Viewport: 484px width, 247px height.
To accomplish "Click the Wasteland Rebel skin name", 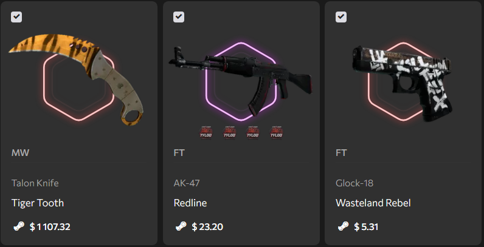I will coord(373,203).
